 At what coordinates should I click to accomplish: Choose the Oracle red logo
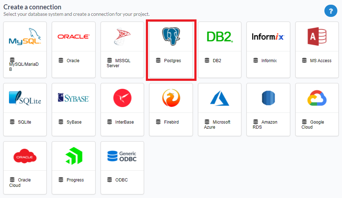coord(74,37)
